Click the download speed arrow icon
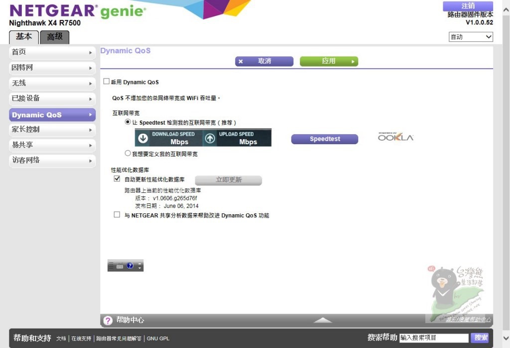 (x=143, y=138)
